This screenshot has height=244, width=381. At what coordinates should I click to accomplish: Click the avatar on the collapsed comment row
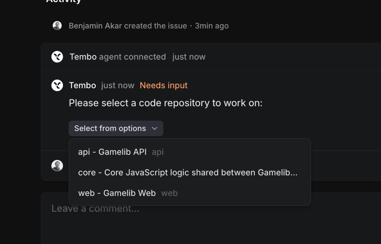pos(57,166)
